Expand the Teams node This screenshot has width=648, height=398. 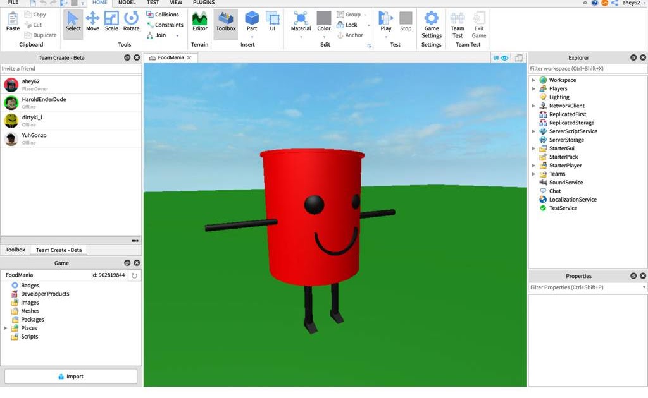[x=533, y=174]
